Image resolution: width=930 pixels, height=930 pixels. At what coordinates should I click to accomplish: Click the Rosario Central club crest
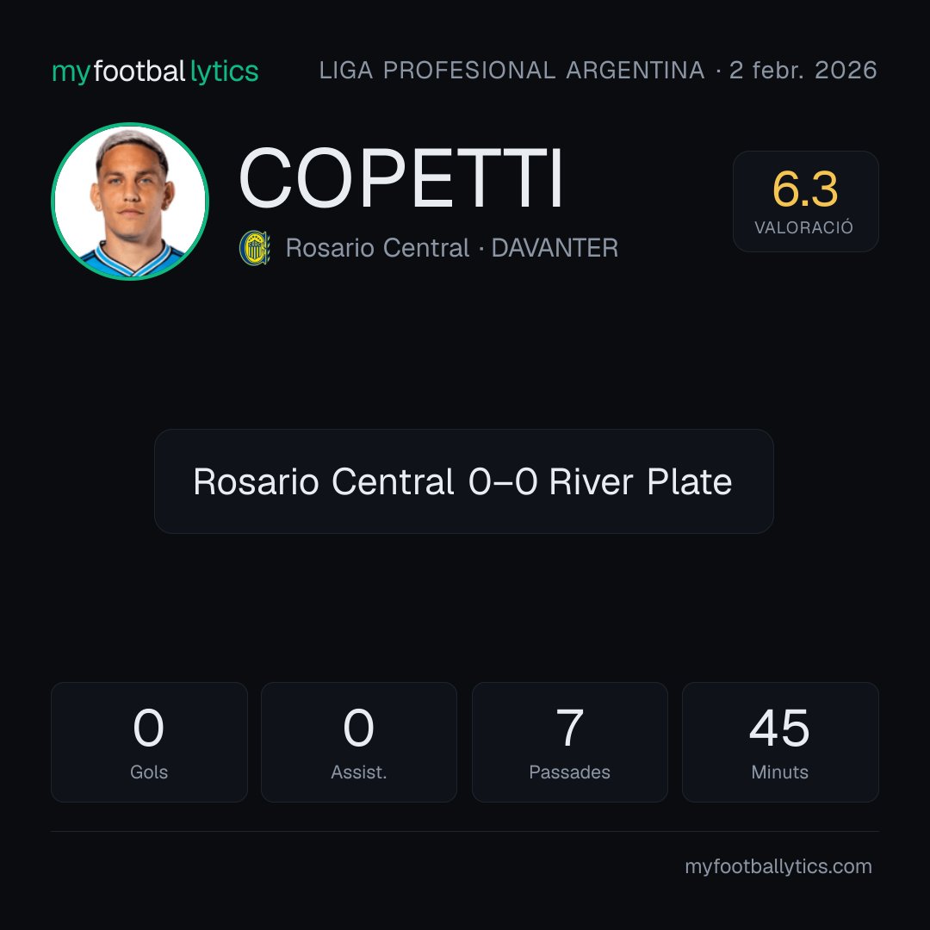tap(254, 248)
